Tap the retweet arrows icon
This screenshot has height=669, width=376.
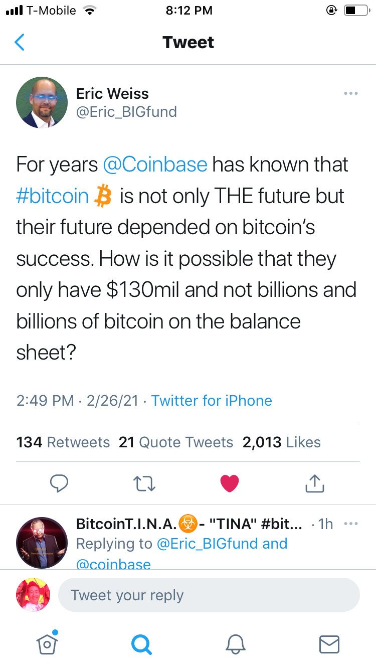coord(145,483)
